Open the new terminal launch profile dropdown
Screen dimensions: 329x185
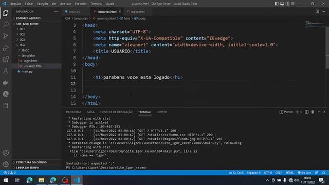click(x=301, y=112)
